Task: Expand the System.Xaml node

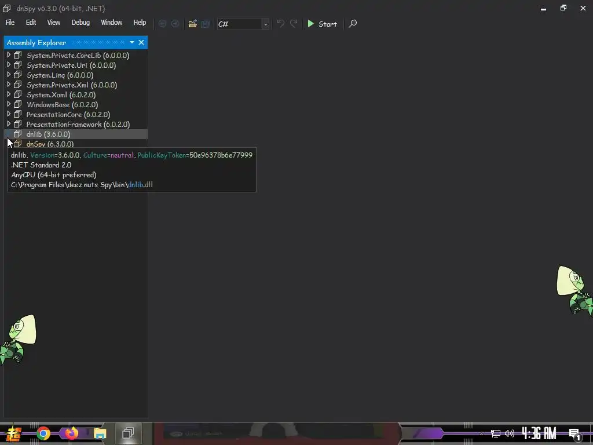Action: point(9,94)
